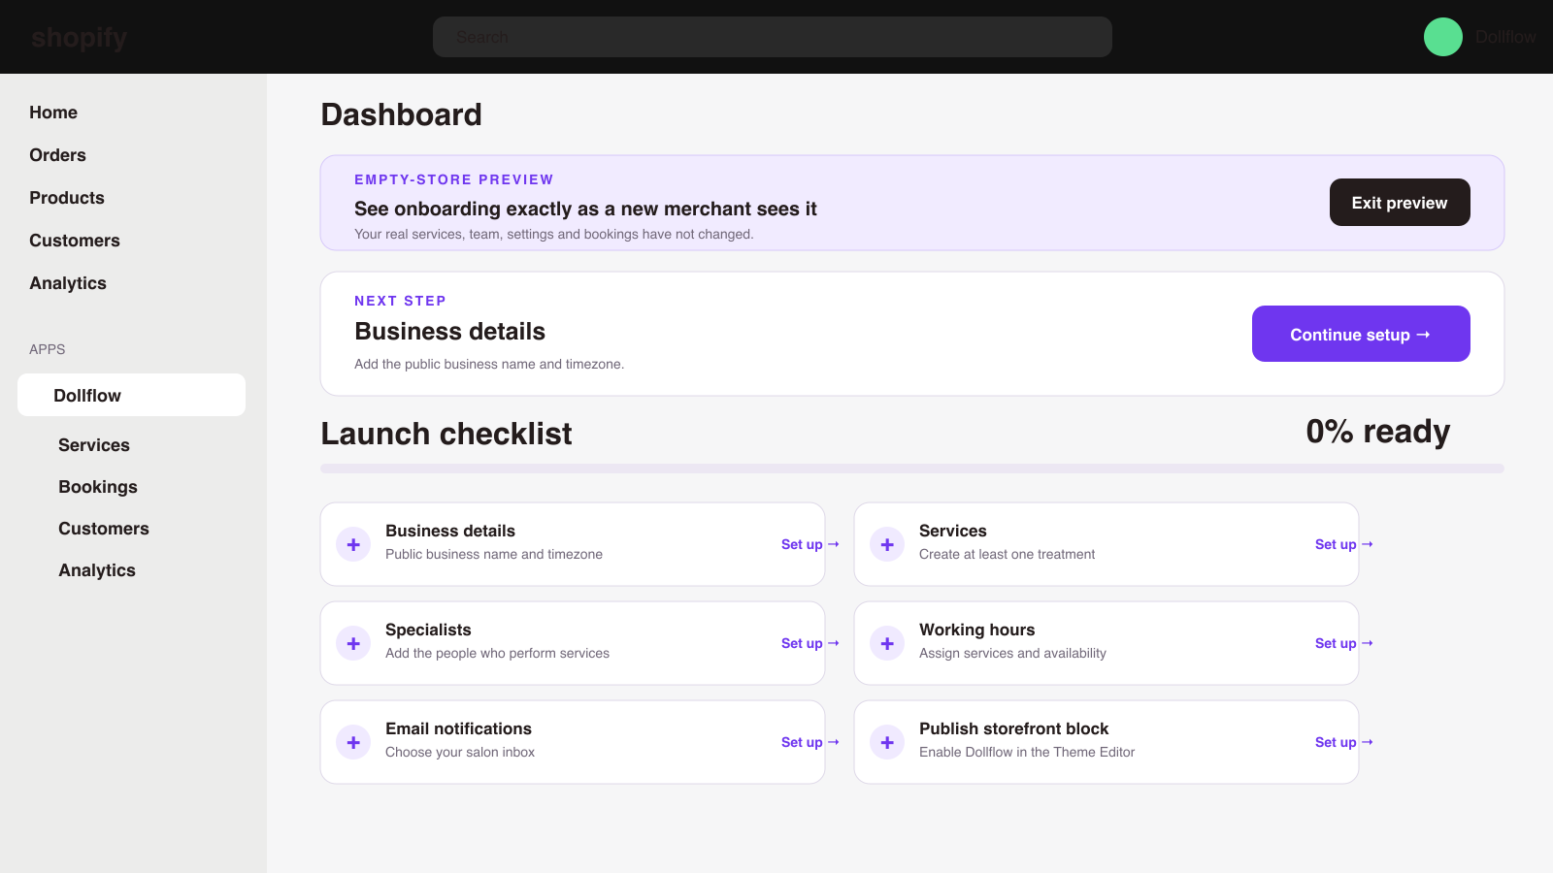Click the 'Launch checklist' heading
The image size is (1553, 873).
(446, 434)
